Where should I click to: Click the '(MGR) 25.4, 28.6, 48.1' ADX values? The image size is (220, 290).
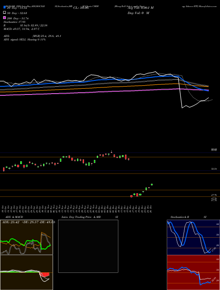(x=47, y=36)
